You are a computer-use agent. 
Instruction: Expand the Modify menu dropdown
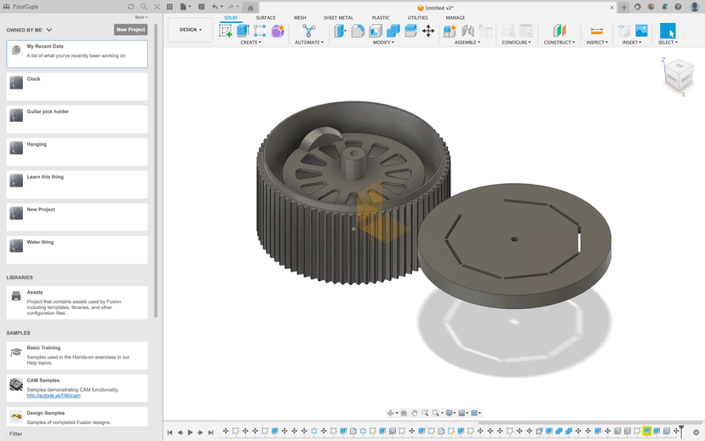point(384,43)
